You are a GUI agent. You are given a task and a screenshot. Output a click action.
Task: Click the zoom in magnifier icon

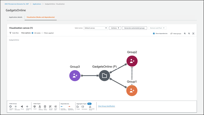click(185, 33)
